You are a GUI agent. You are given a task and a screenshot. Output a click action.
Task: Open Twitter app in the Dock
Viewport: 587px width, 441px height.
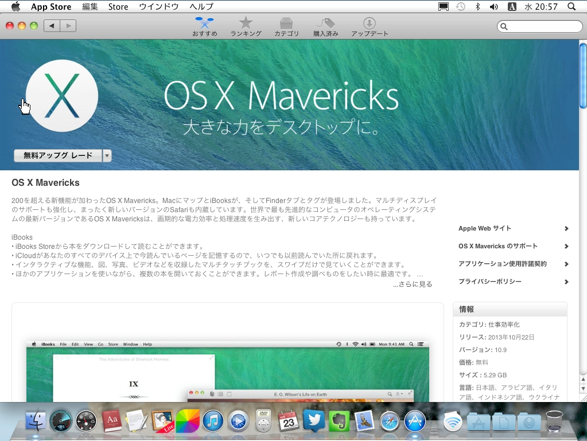pos(314,422)
